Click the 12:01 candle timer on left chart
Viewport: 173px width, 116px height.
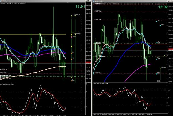[80, 7]
